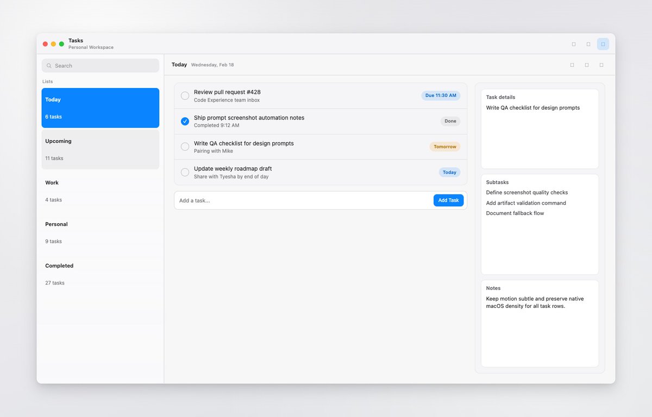
Task: Click the middle icon in the Today header toolbar
Action: tap(587, 65)
